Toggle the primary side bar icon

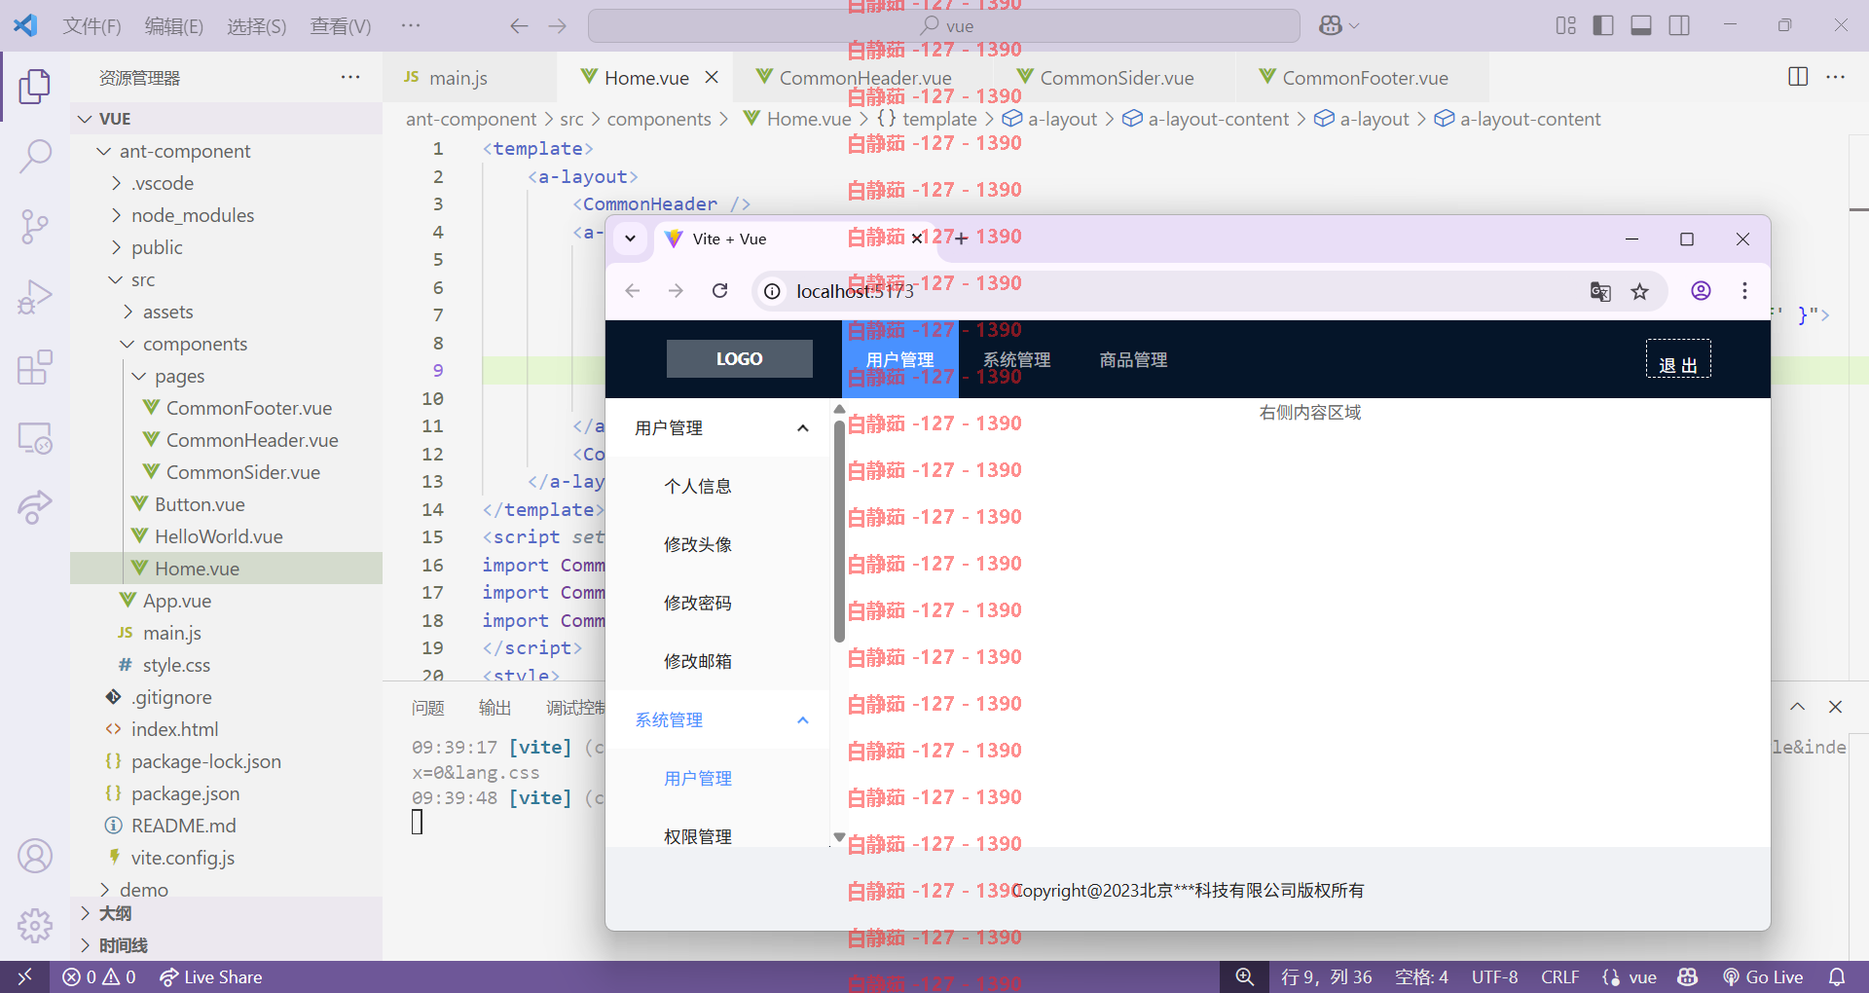tap(1603, 25)
